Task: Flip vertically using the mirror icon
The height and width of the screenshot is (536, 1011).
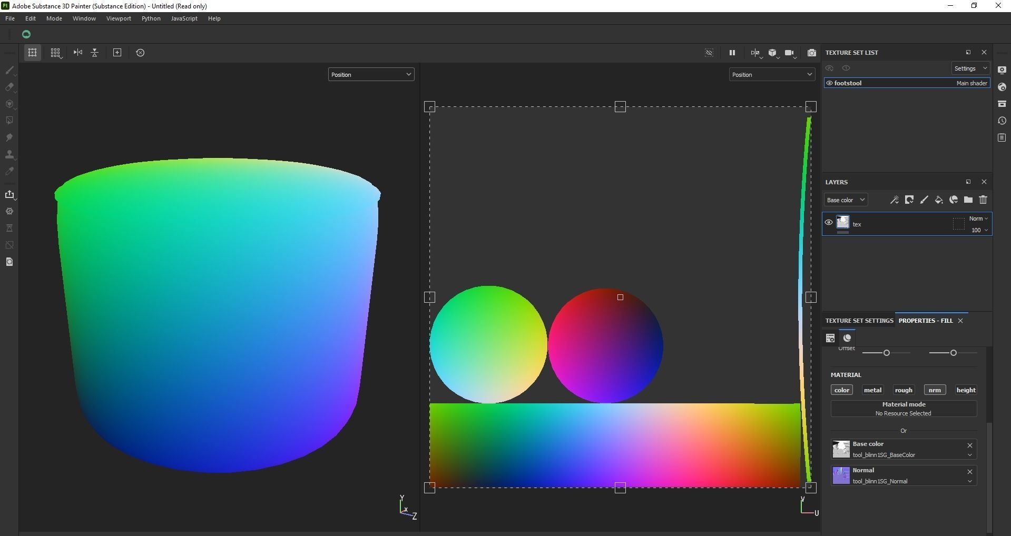Action: (x=95, y=53)
